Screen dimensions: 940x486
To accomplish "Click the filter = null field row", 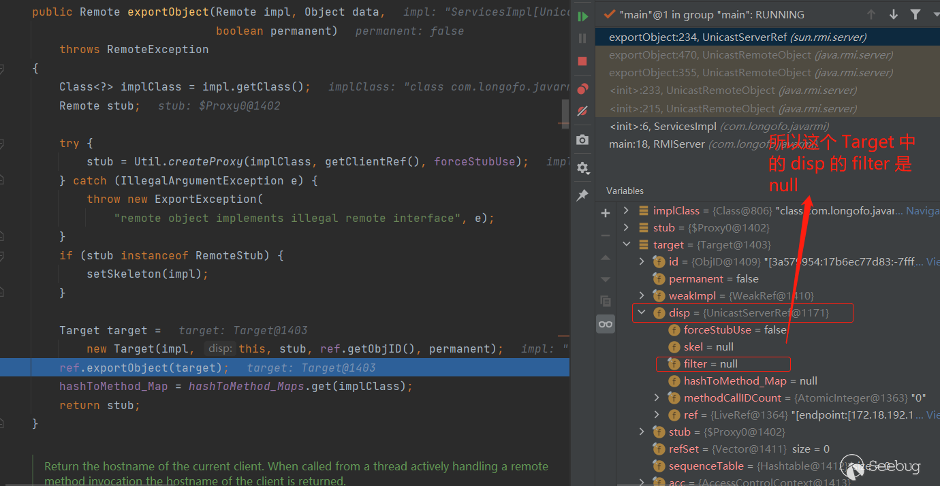I will click(710, 364).
